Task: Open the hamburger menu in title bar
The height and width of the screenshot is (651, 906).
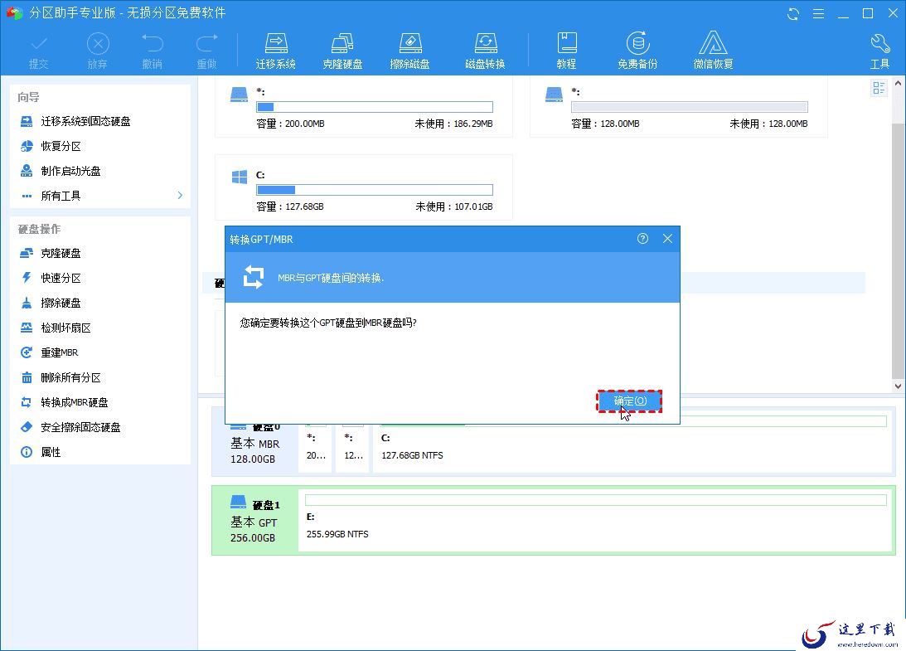Action: [x=819, y=14]
